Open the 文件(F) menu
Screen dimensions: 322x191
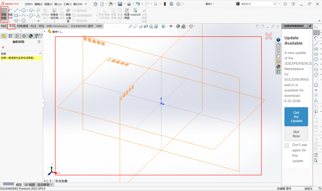(28, 4)
